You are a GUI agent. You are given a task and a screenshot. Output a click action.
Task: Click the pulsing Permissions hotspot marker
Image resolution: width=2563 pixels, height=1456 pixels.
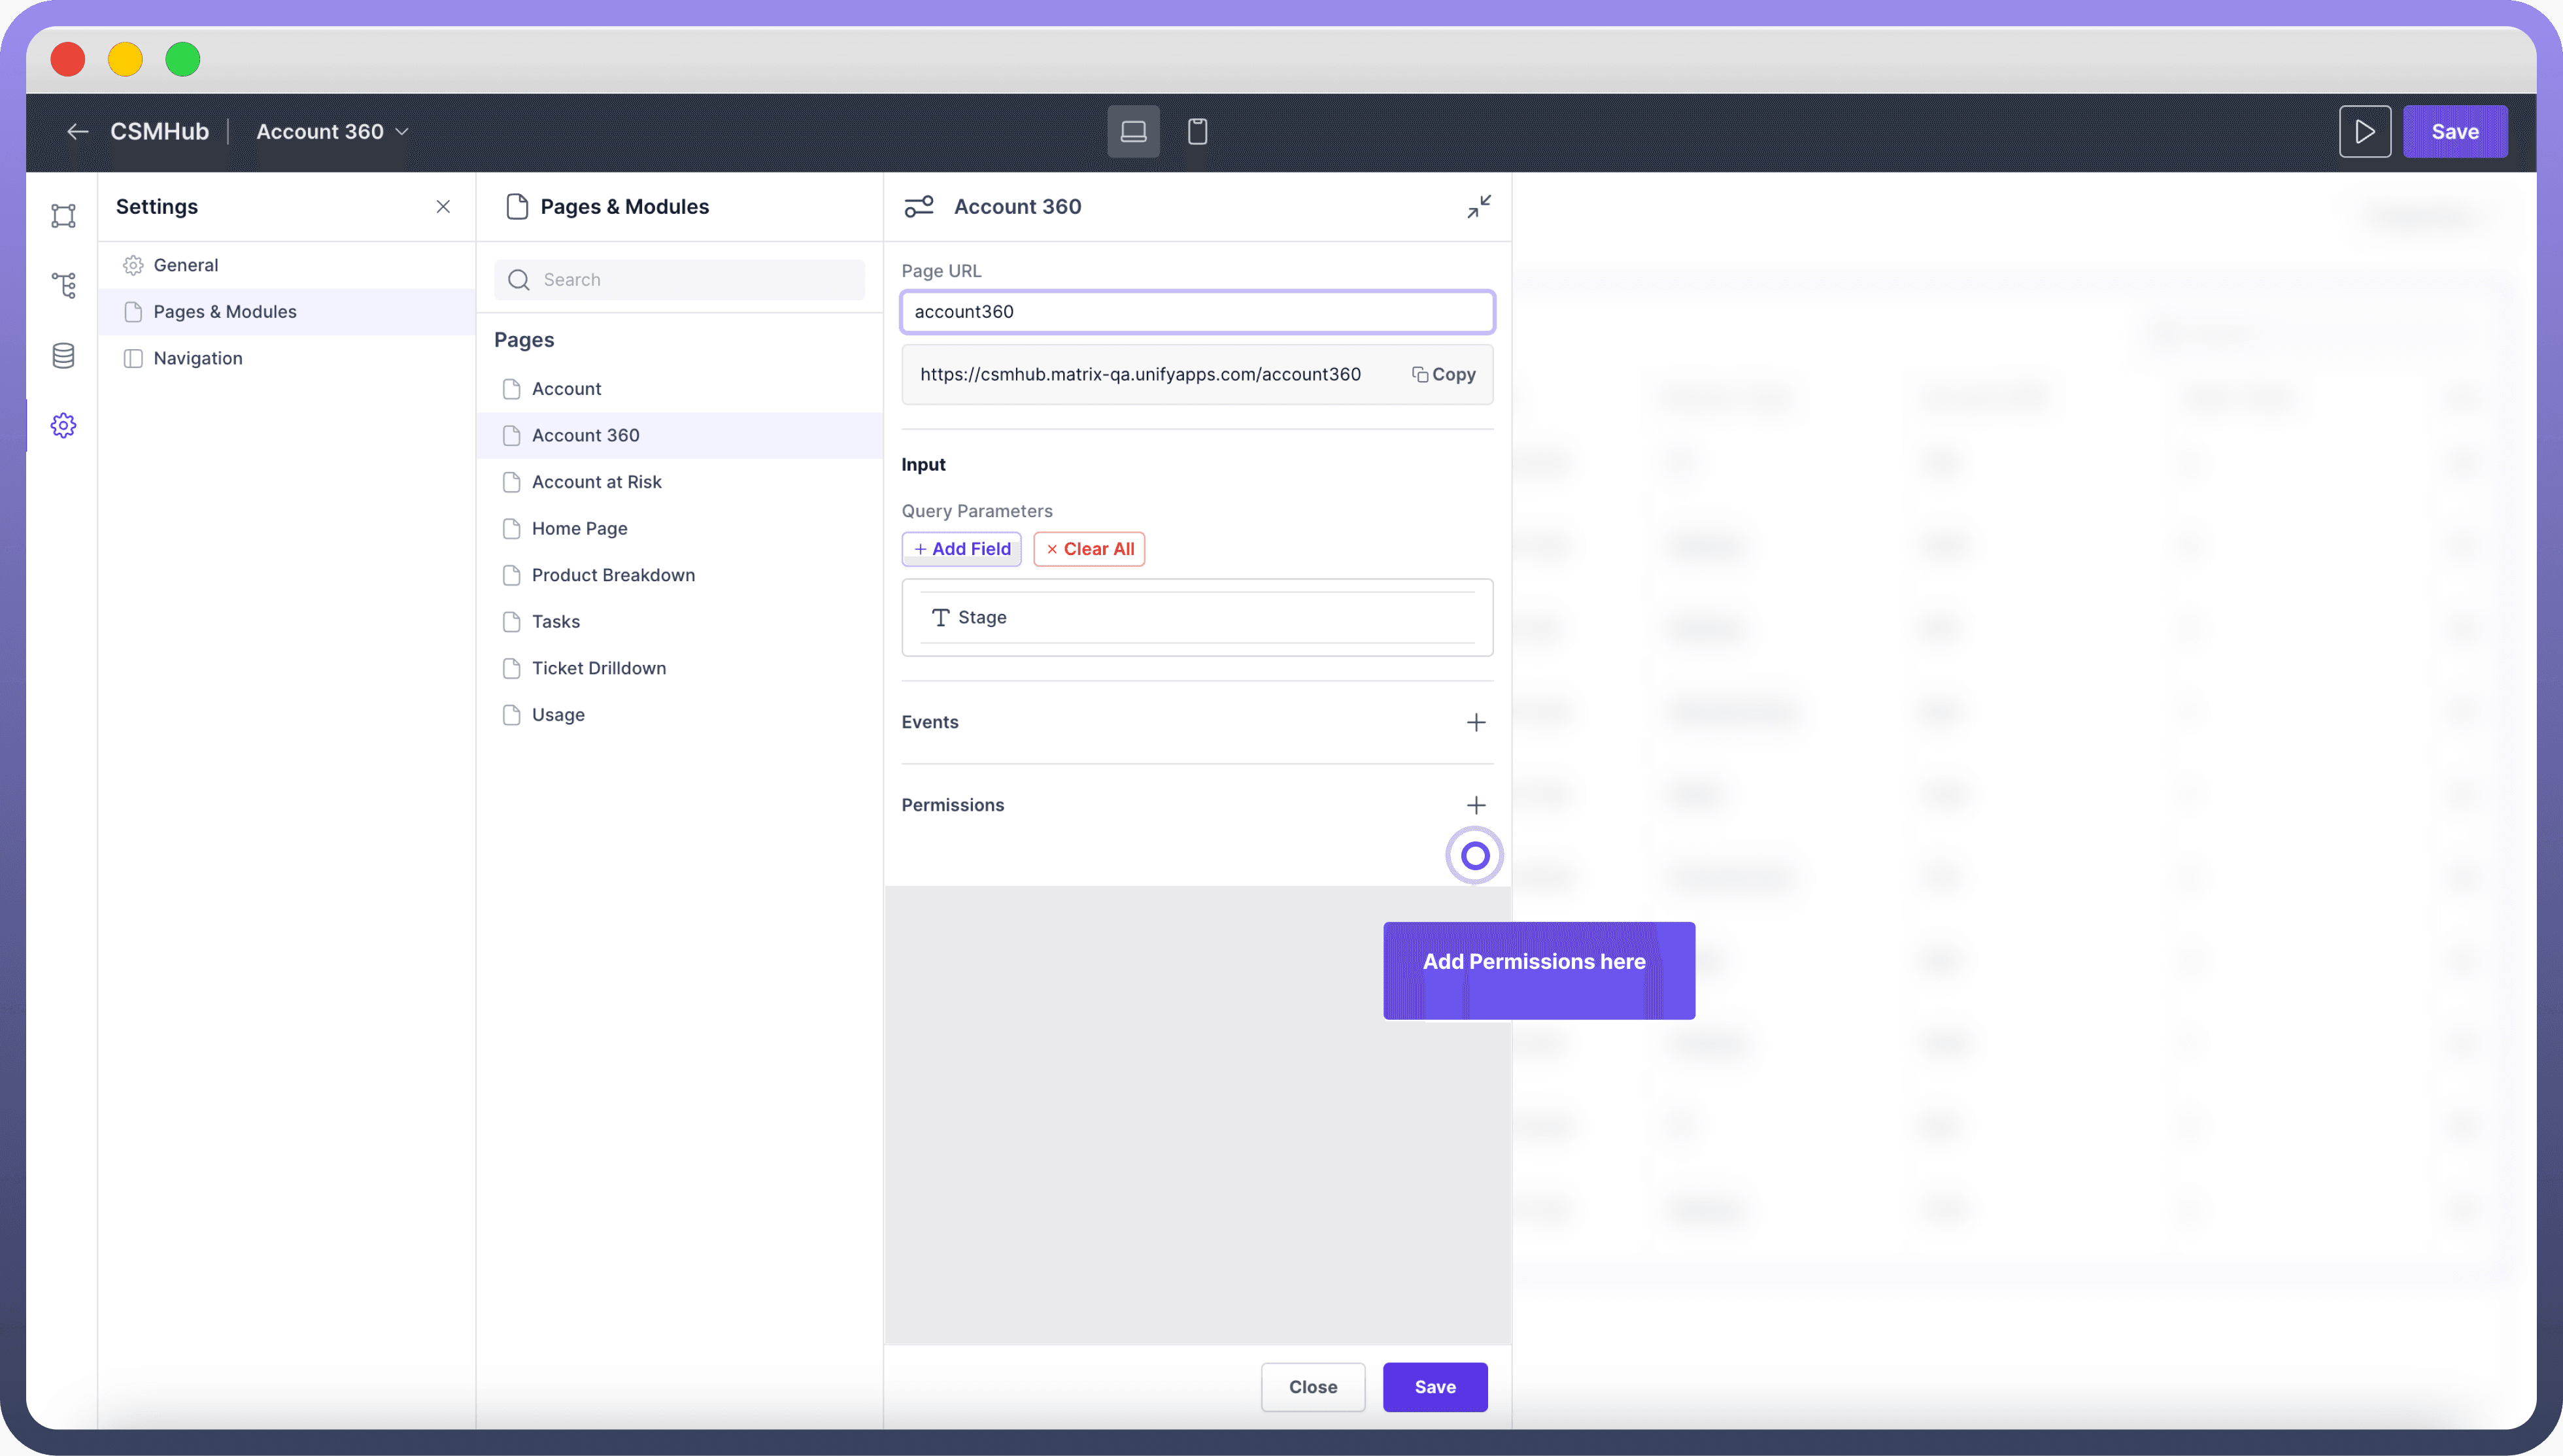[1474, 856]
